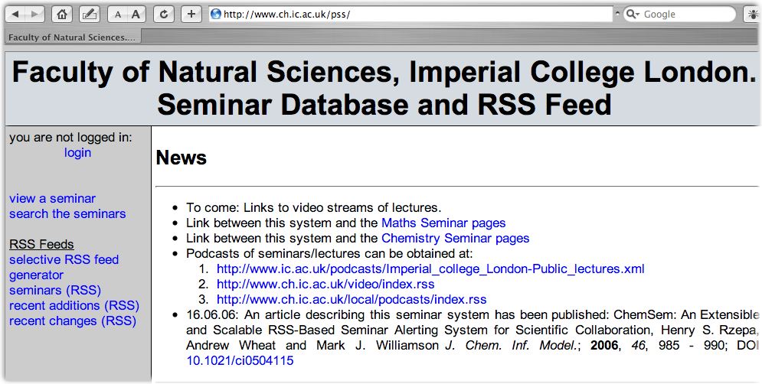Open the recent additions (RSS) feed link
Image resolution: width=762 pixels, height=384 pixels.
(x=74, y=305)
